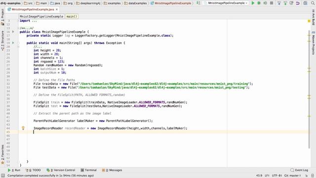This screenshot has height=178, width=316.
Task: Open the Favorites tool window sidebar tab
Action: pos(2,154)
